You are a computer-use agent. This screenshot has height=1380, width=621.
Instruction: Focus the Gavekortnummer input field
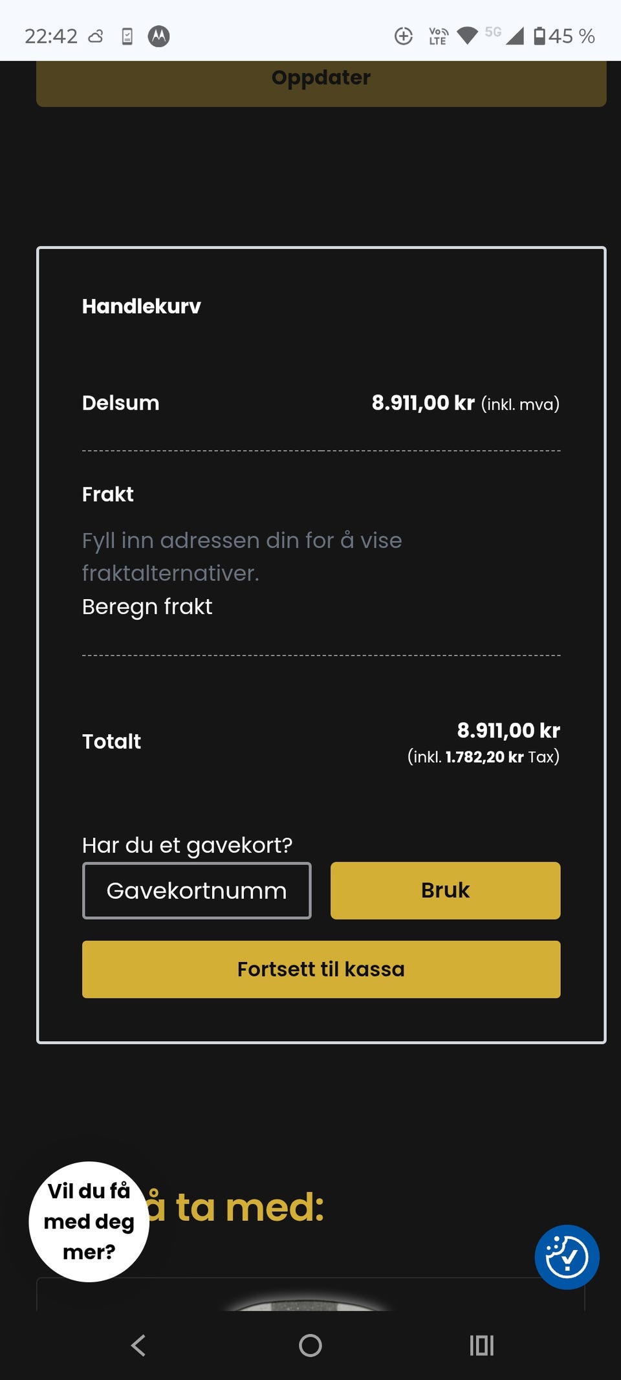click(197, 890)
